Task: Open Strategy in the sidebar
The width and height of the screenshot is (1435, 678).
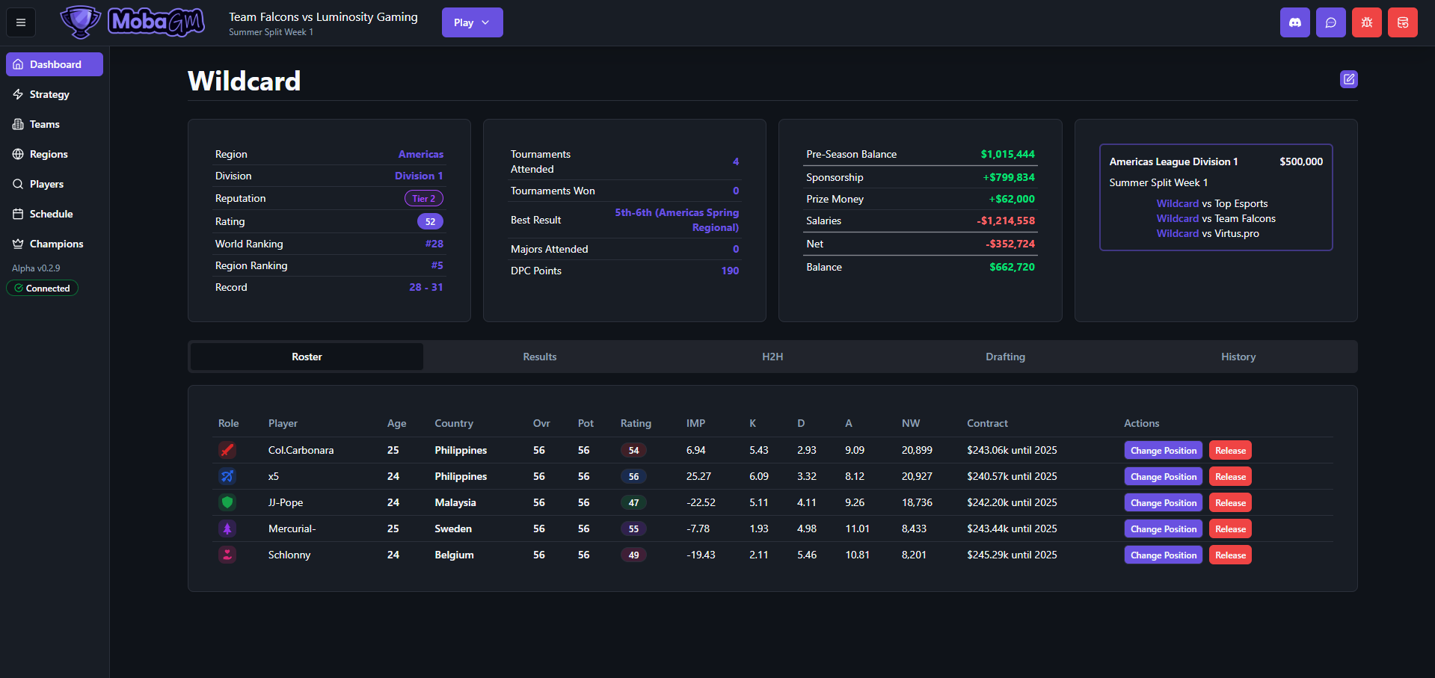Action: [x=49, y=94]
